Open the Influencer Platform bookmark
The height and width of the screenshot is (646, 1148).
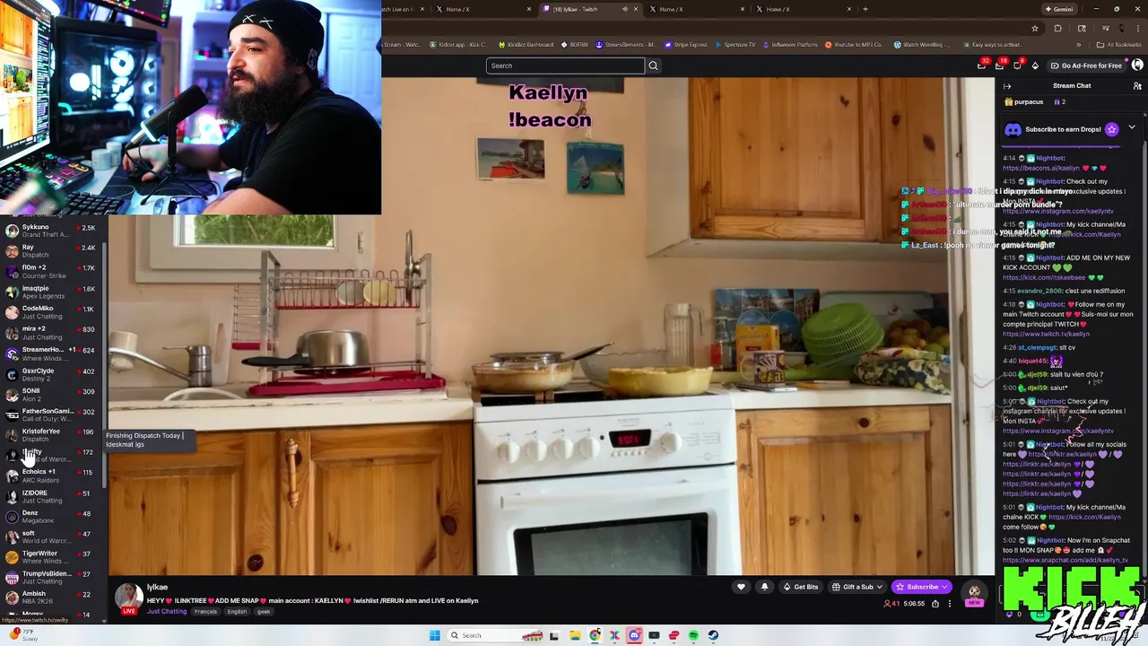point(790,44)
